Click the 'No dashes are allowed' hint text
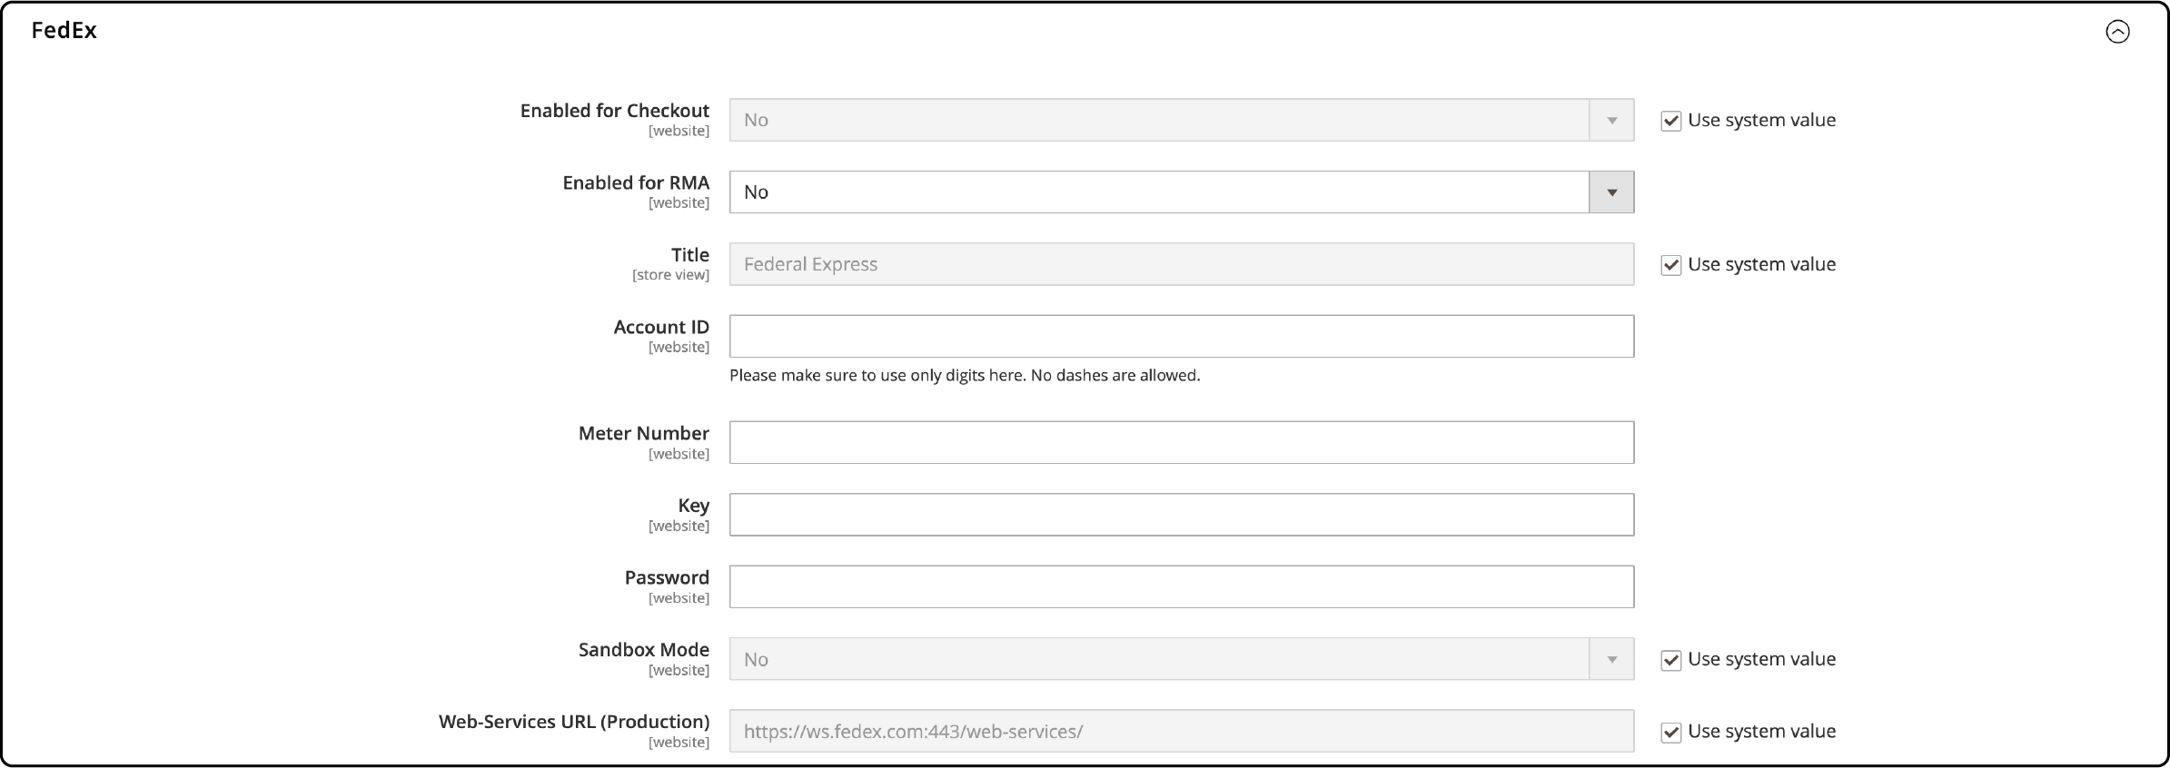This screenshot has width=2170, height=768. pos(1115,375)
